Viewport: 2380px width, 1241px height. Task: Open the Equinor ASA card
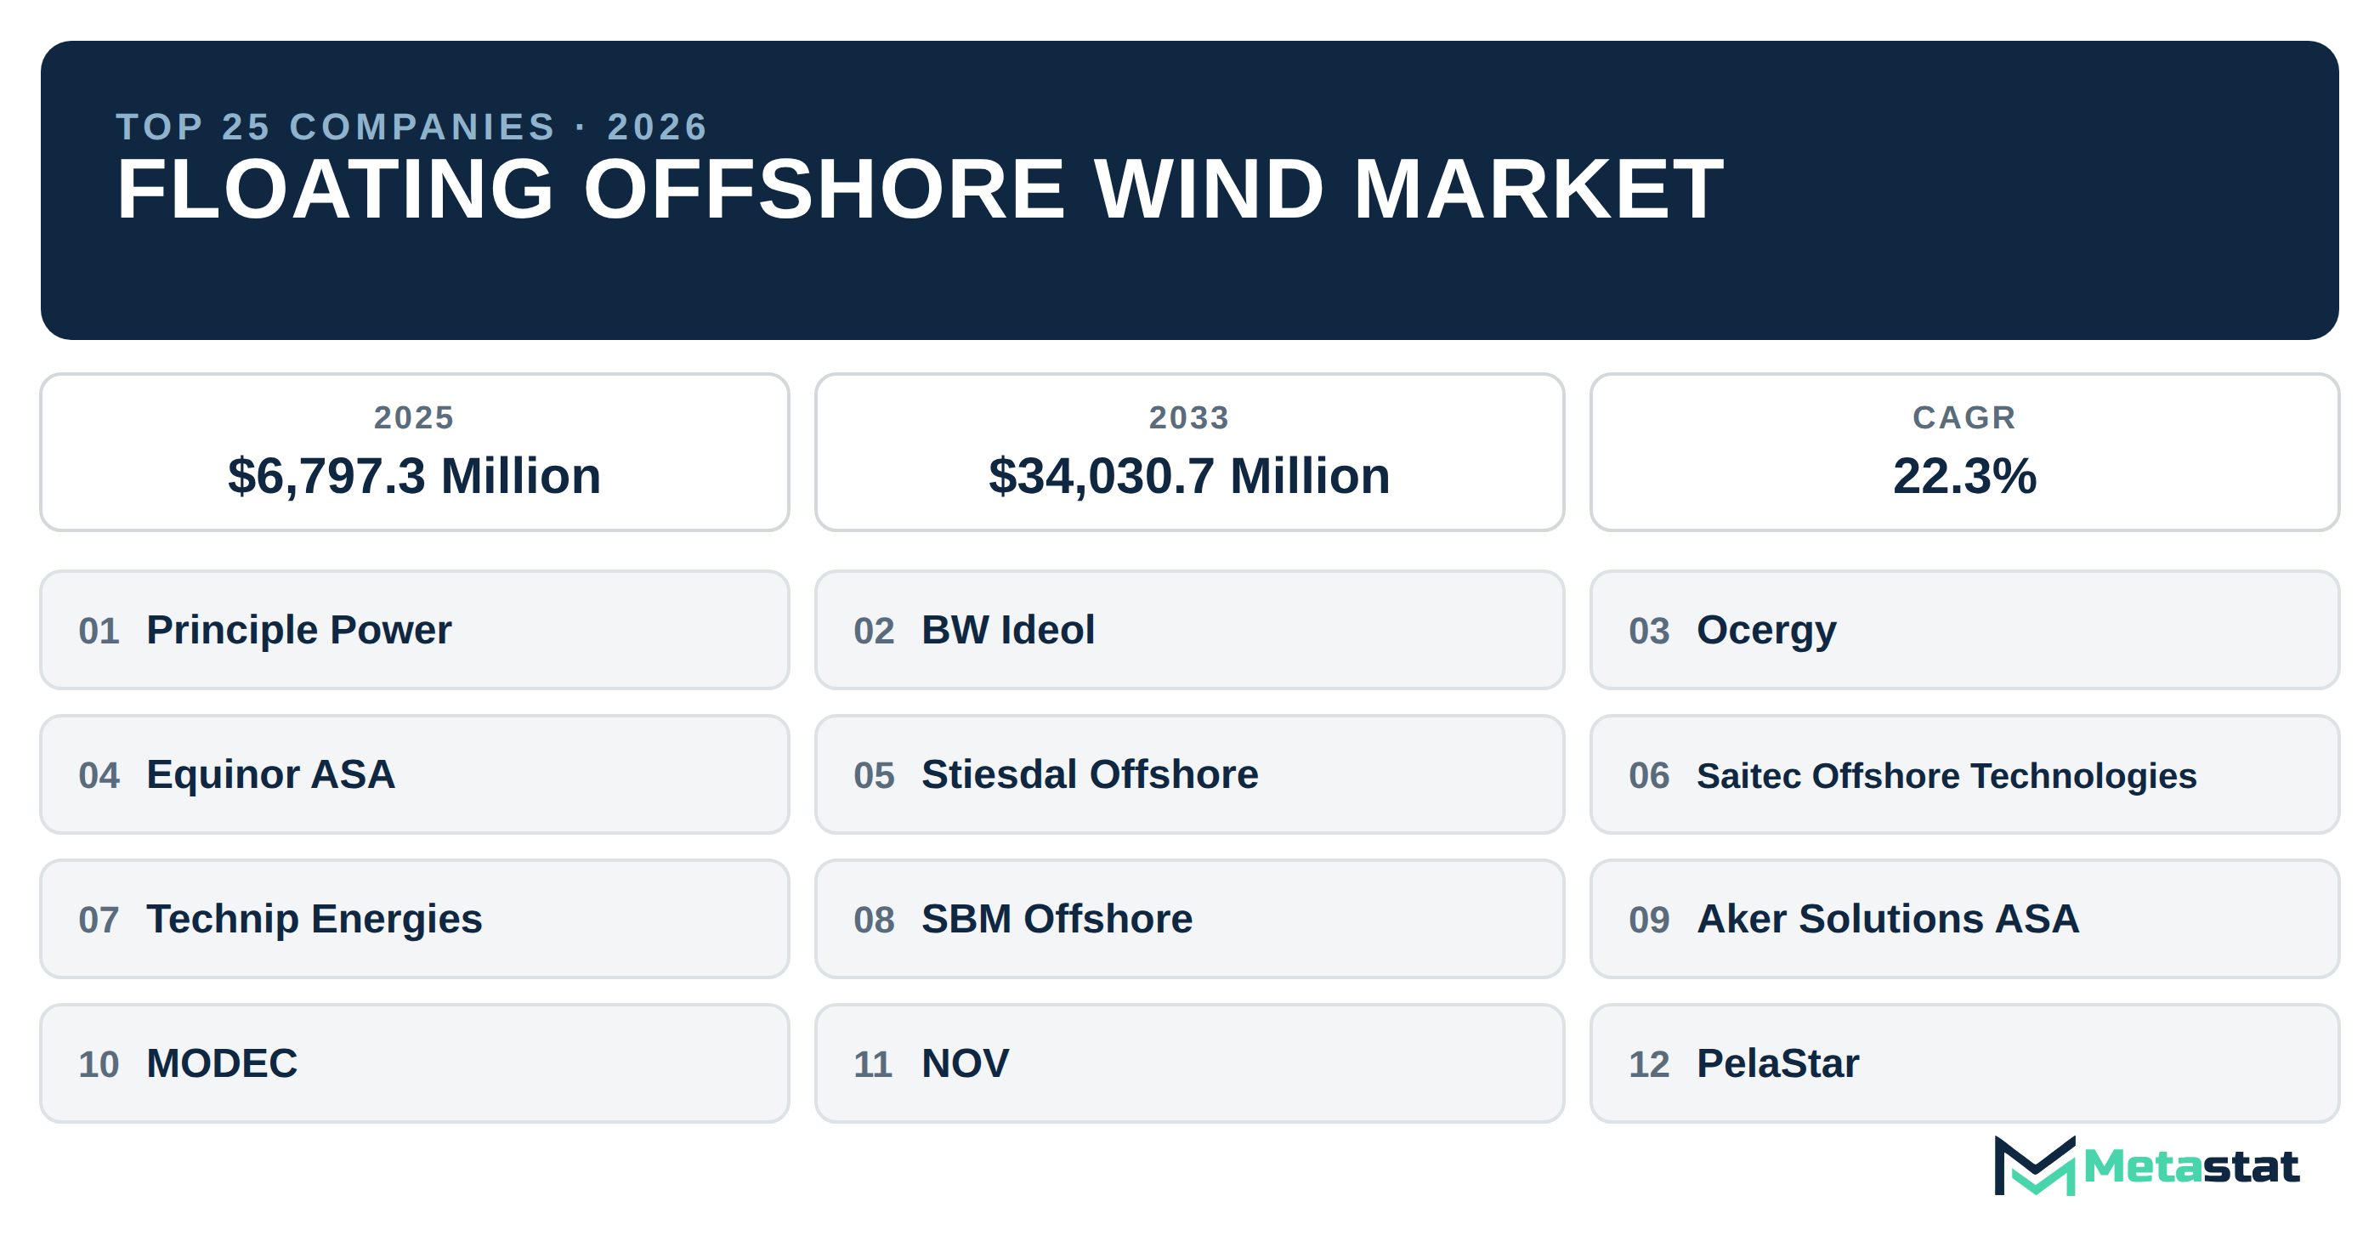[x=414, y=774]
